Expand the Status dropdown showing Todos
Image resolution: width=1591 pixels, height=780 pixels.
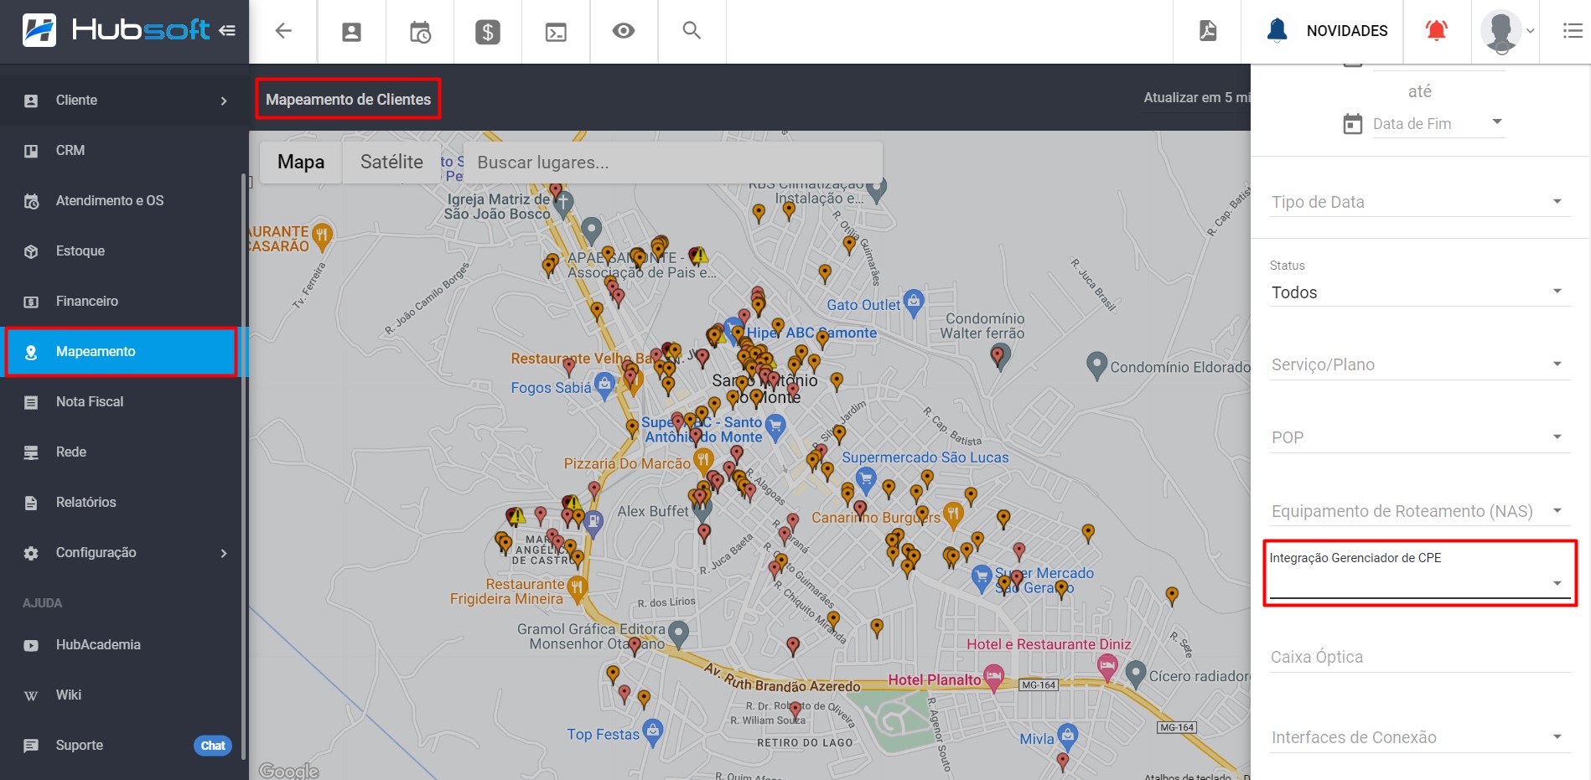[x=1419, y=292]
